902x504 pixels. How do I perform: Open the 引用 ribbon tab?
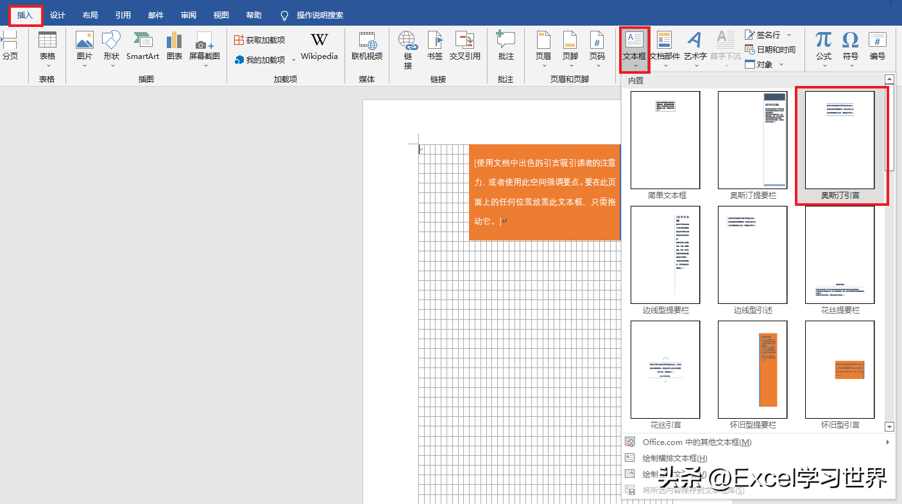(123, 15)
